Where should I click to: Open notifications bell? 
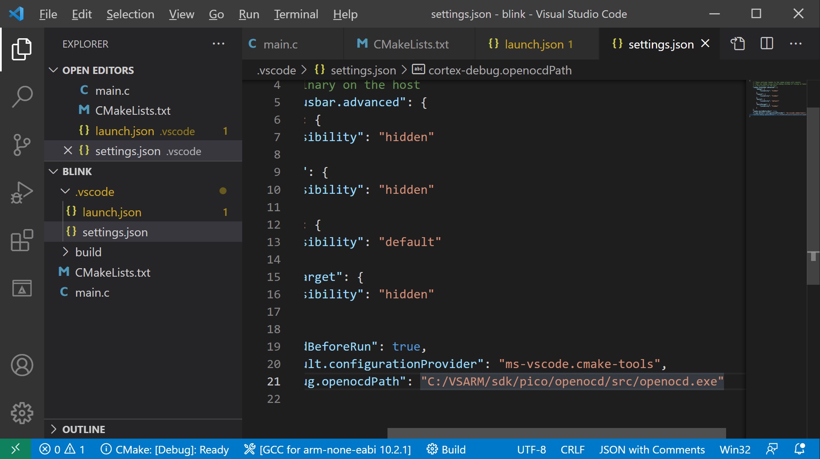click(x=800, y=449)
